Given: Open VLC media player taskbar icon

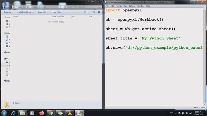Looking at the screenshot, I should pyautogui.click(x=70, y=113).
